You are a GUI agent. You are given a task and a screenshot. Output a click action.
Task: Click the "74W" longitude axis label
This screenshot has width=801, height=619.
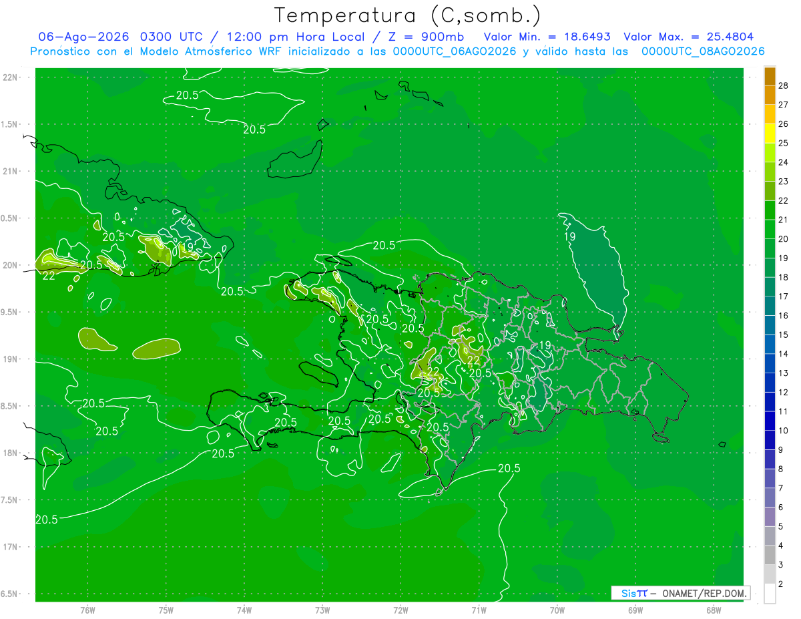[x=244, y=610]
